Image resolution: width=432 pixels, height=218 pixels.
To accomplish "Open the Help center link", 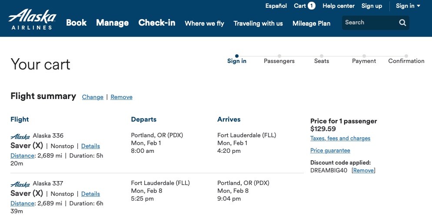I will [339, 6].
